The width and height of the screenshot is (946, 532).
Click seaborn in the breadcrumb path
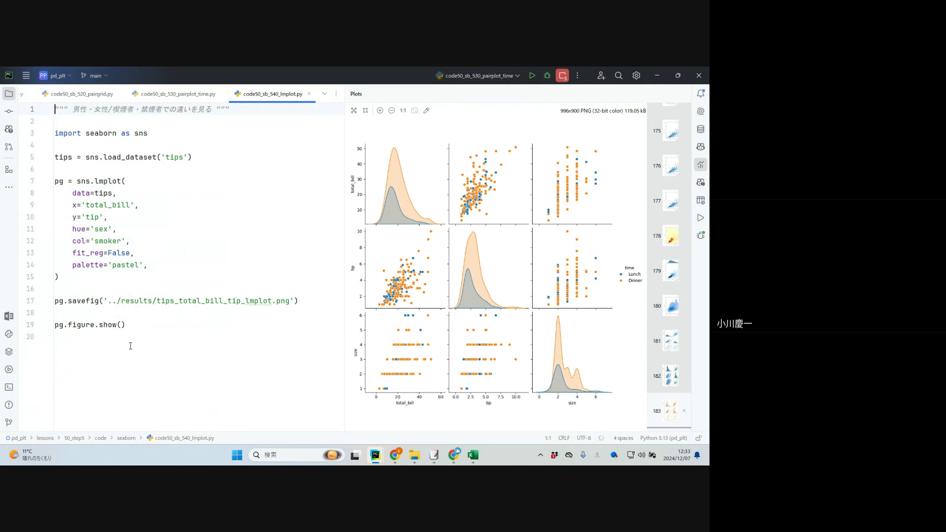pos(126,438)
